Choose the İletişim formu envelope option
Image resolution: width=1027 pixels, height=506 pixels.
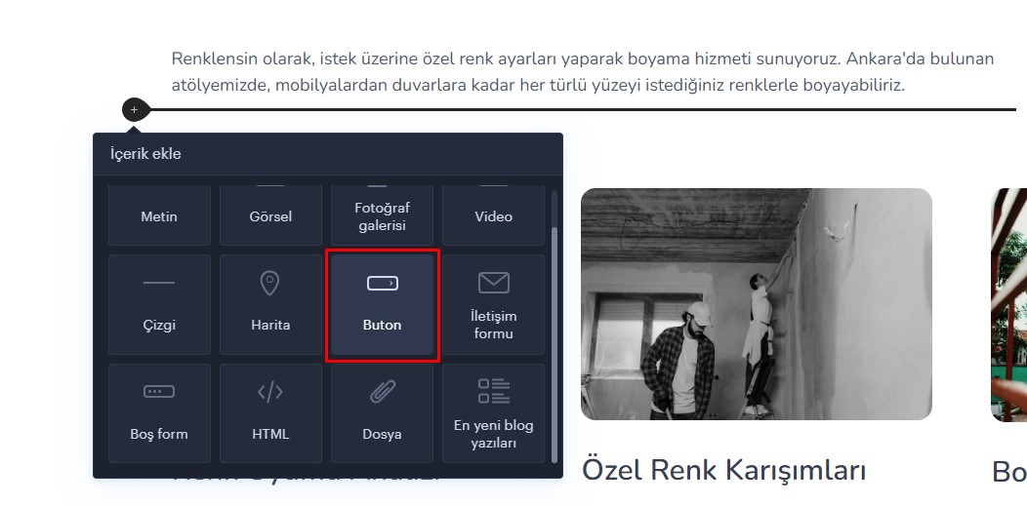point(493,304)
